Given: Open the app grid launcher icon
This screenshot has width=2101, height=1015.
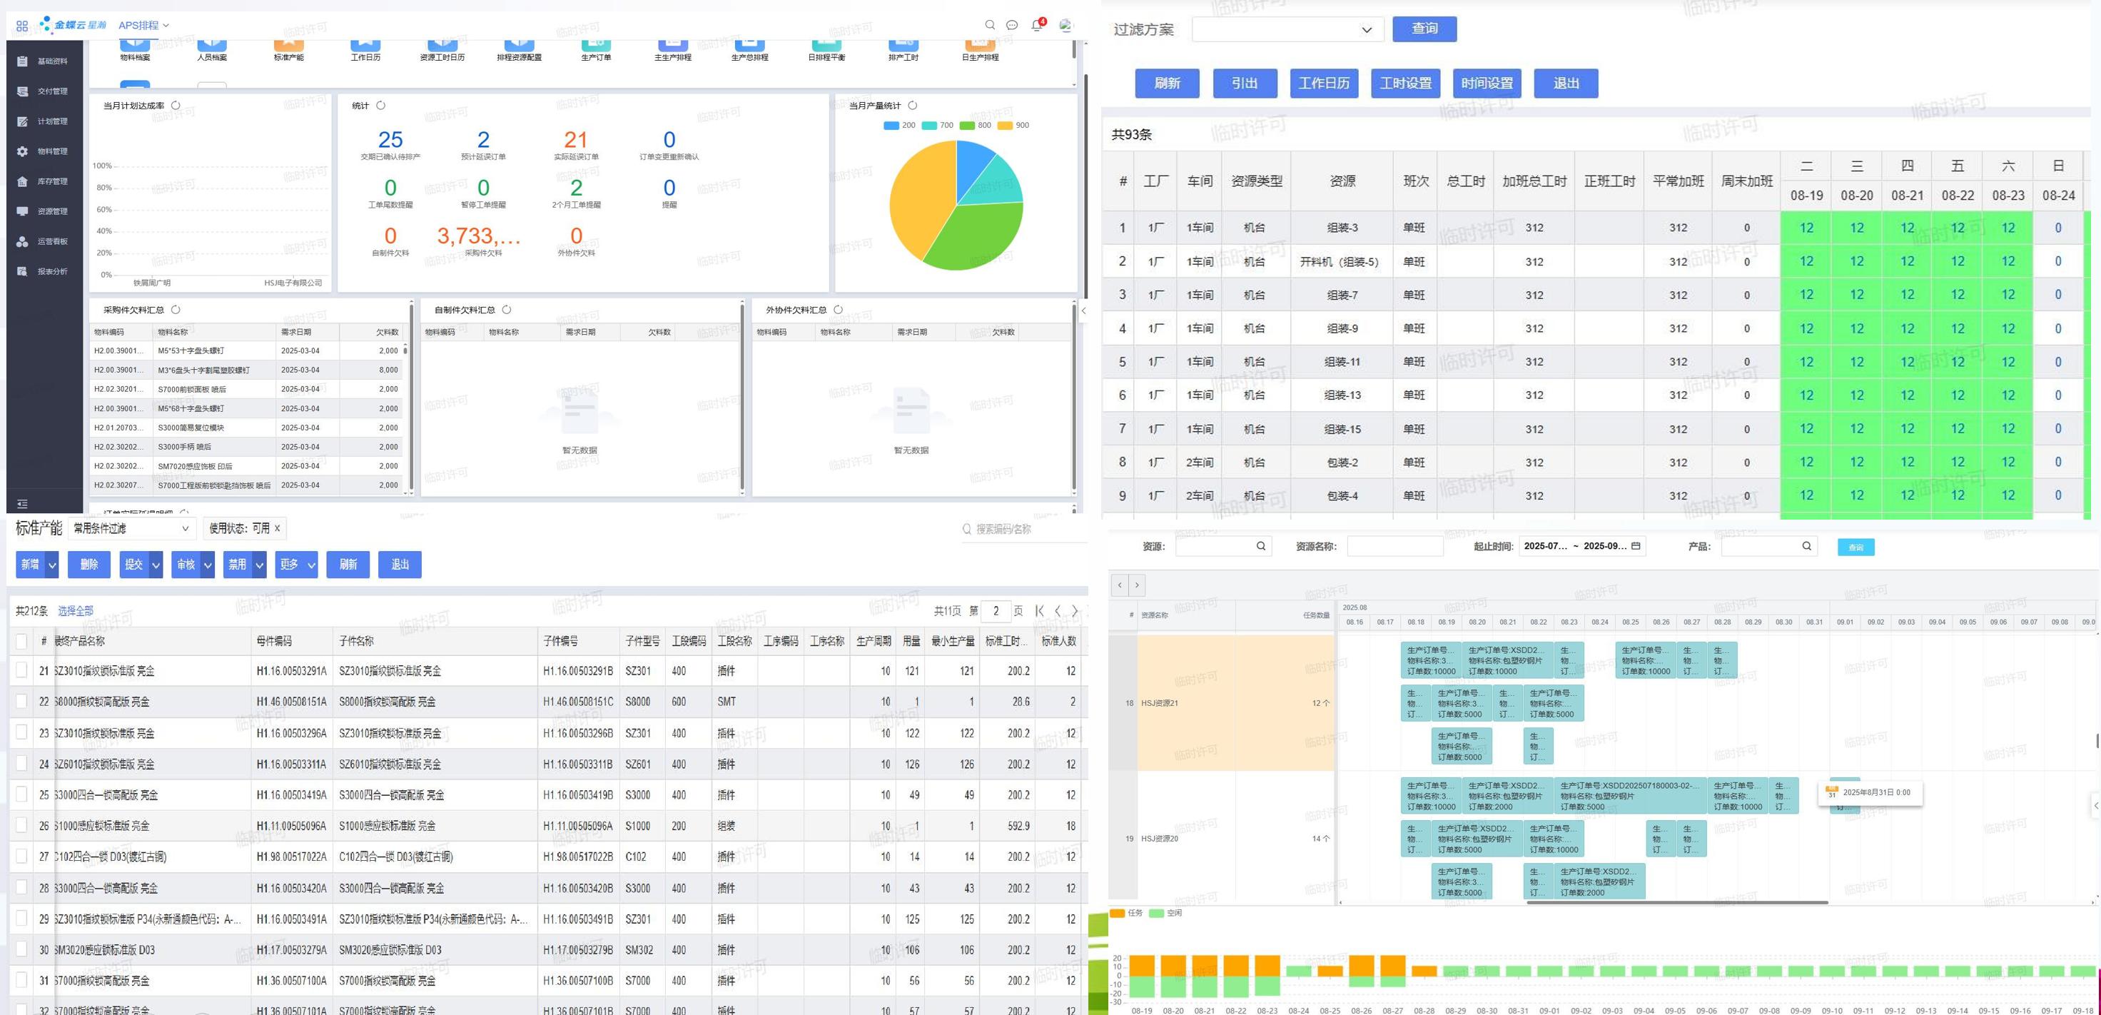Looking at the screenshot, I should click(x=22, y=25).
